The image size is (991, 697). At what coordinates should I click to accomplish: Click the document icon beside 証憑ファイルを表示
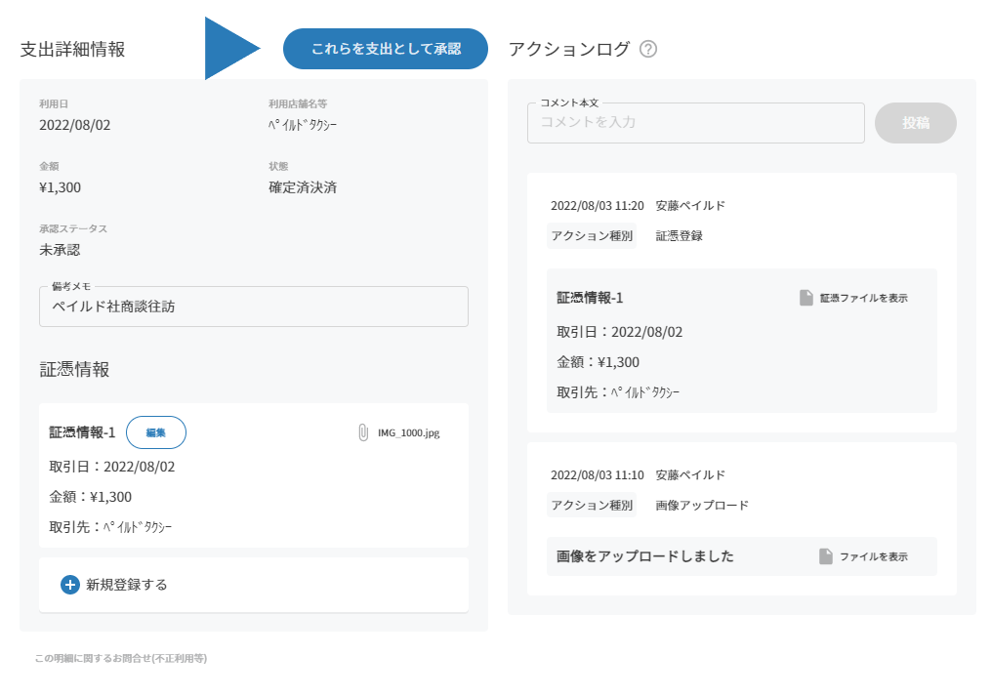(806, 298)
